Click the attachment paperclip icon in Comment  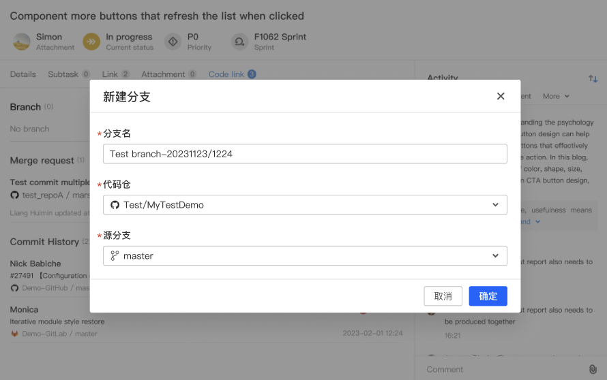pos(593,369)
